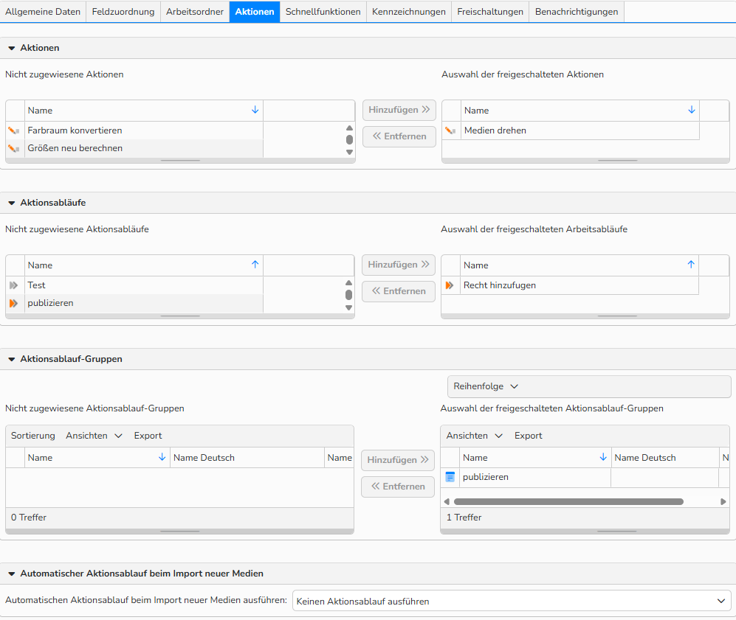The width and height of the screenshot is (736, 620).
Task: Open the Keinen Aktionsablauf ausführen dropdown
Action: click(512, 601)
